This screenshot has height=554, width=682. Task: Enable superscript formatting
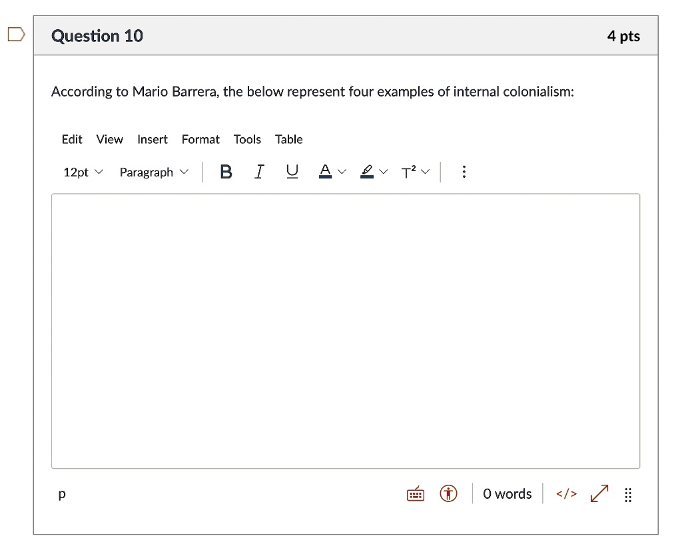click(x=410, y=171)
